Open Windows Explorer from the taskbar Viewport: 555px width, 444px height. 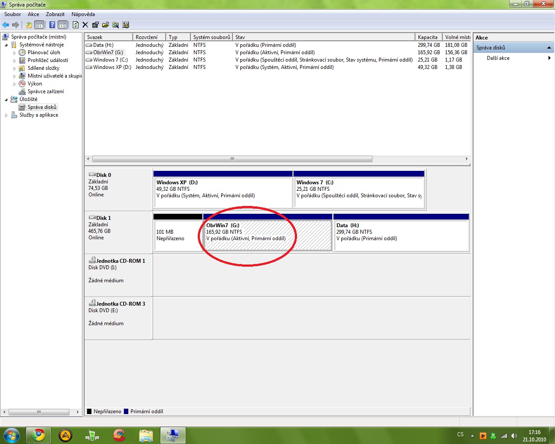point(146,435)
